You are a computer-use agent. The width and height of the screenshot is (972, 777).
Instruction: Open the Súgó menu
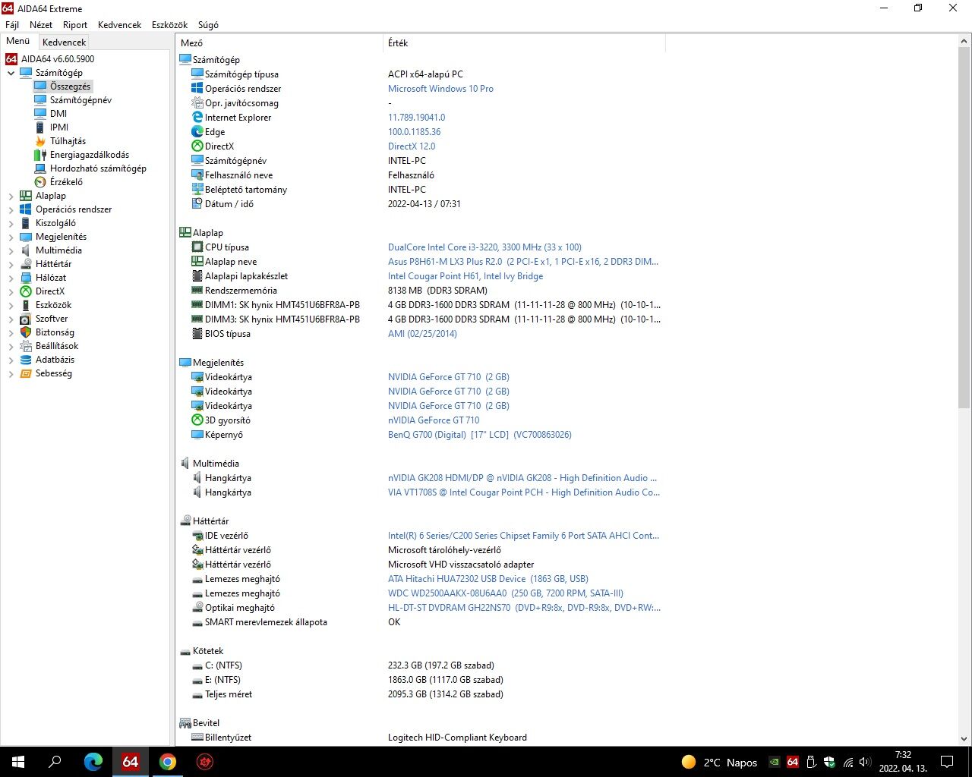tap(208, 25)
